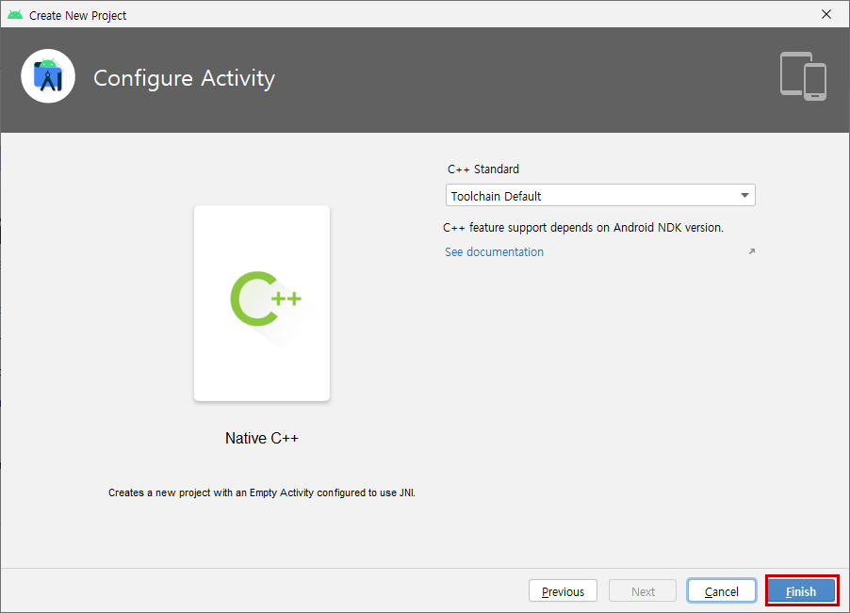850x613 pixels.
Task: Click the Cancel button
Action: point(722,590)
